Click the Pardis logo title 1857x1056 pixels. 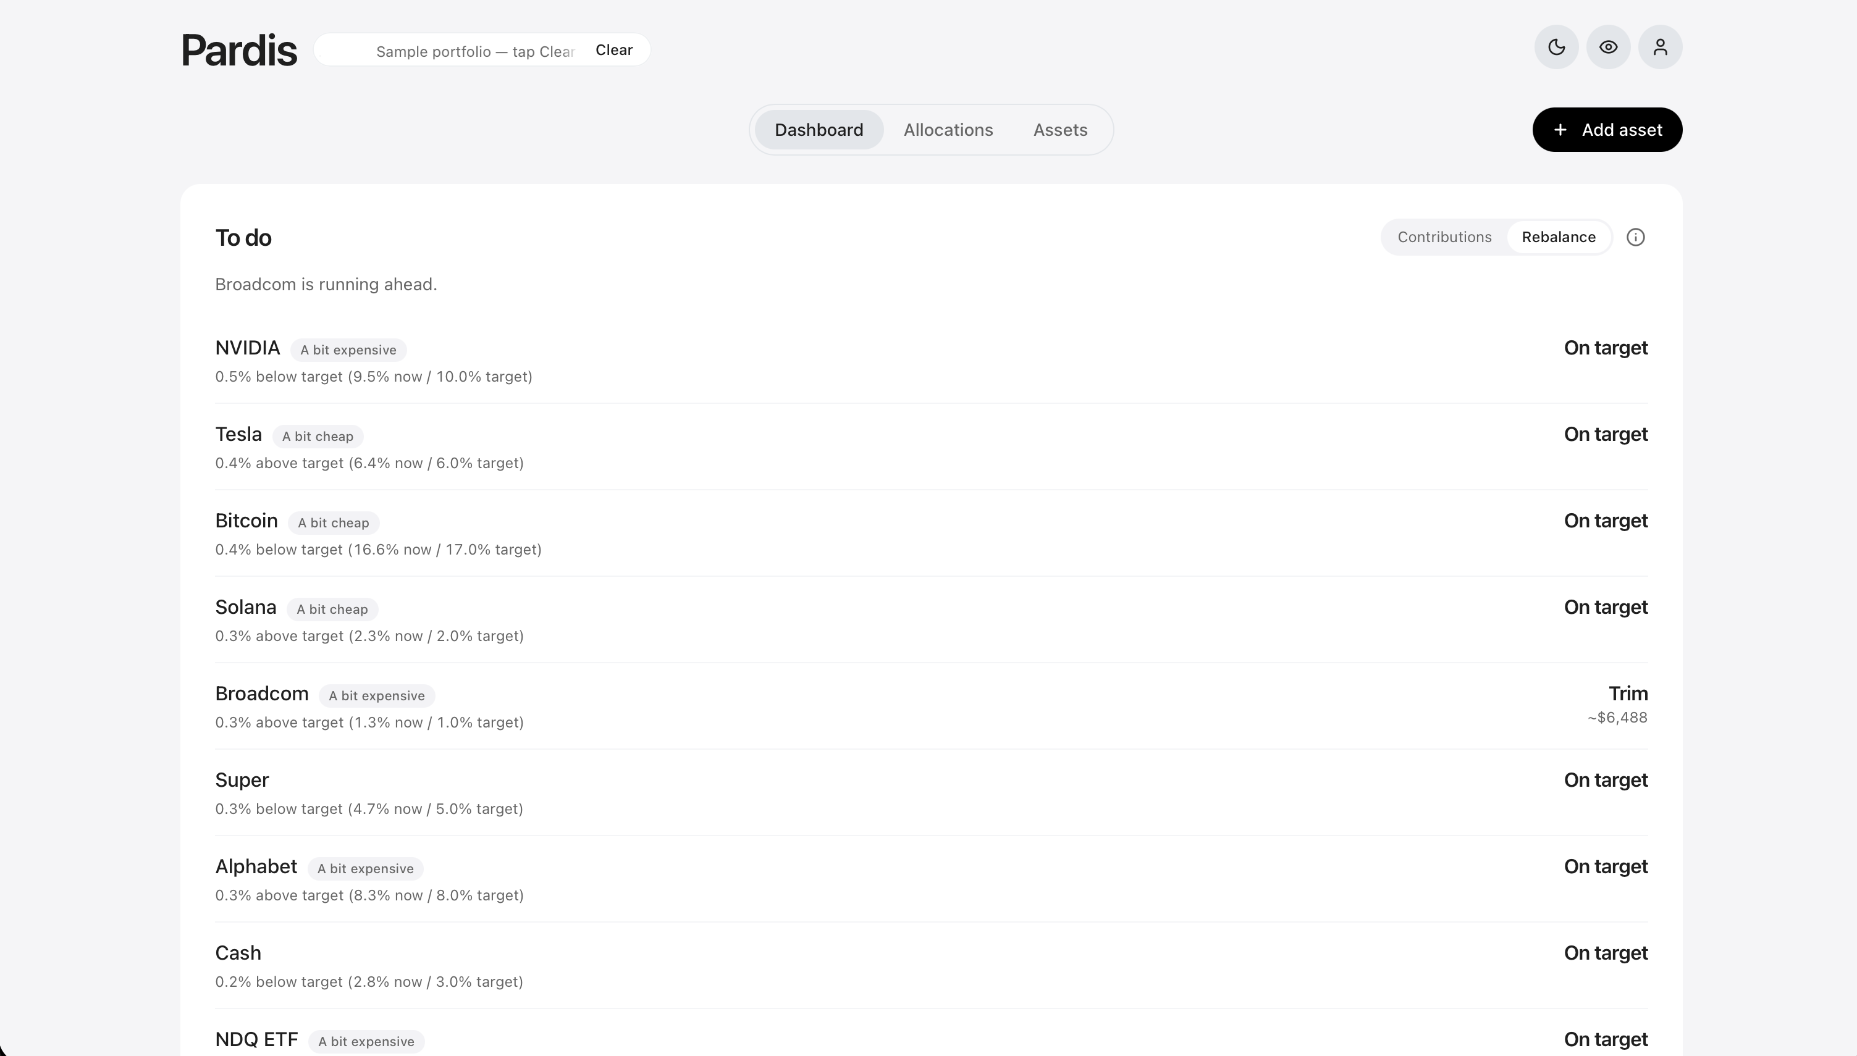pos(238,51)
